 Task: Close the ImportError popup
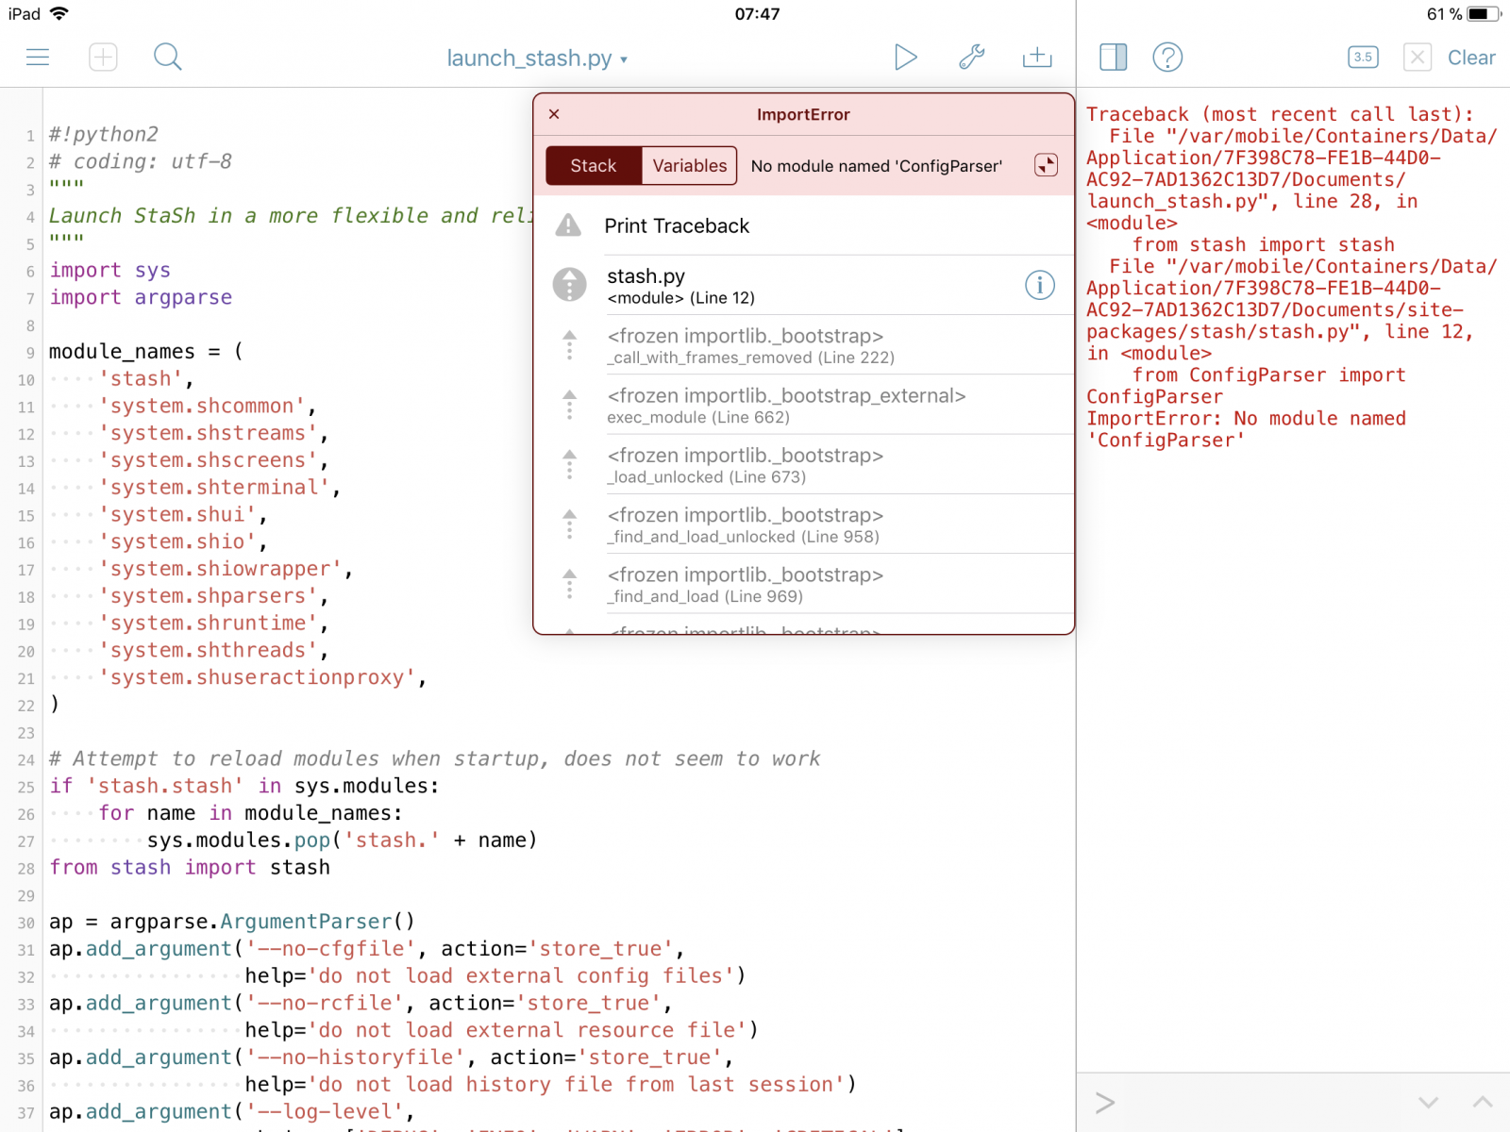coord(554,114)
